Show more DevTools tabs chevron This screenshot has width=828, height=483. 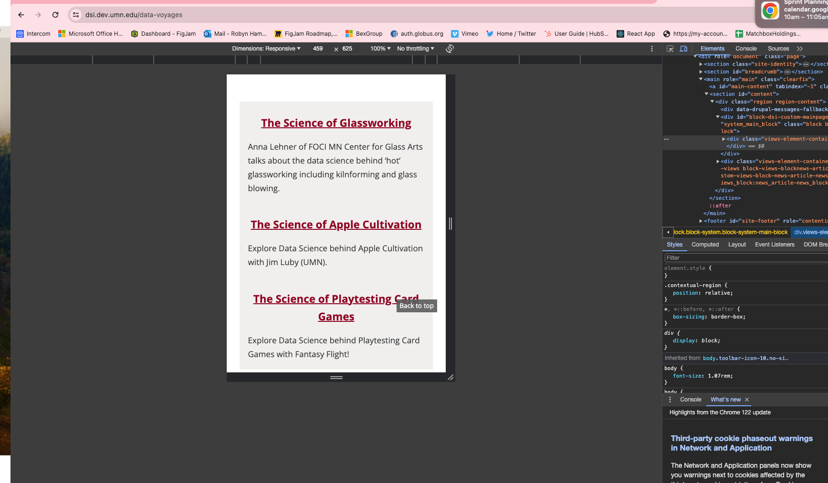pyautogui.click(x=800, y=49)
